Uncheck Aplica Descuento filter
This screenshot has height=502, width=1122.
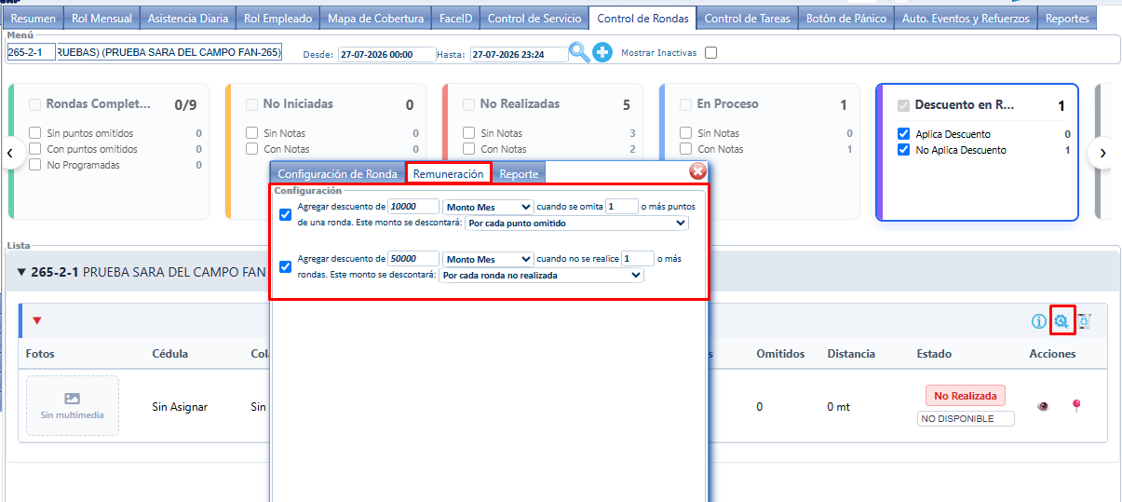903,134
